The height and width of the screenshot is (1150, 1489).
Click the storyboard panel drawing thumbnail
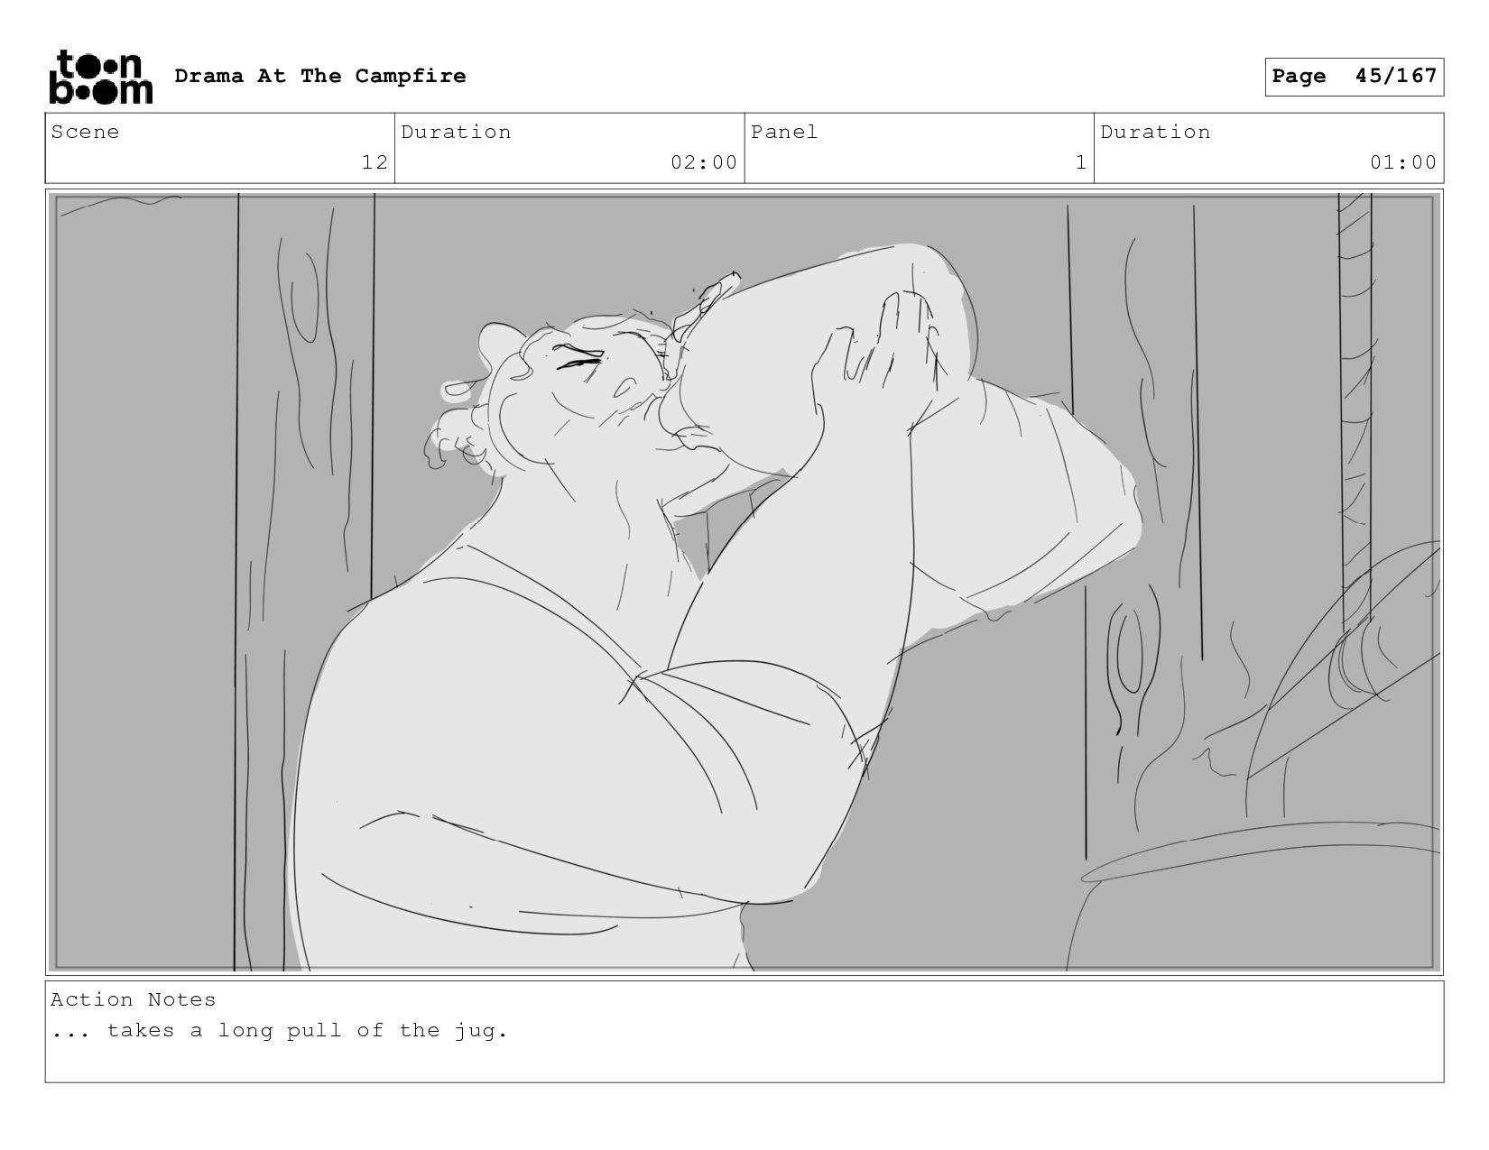click(x=744, y=583)
